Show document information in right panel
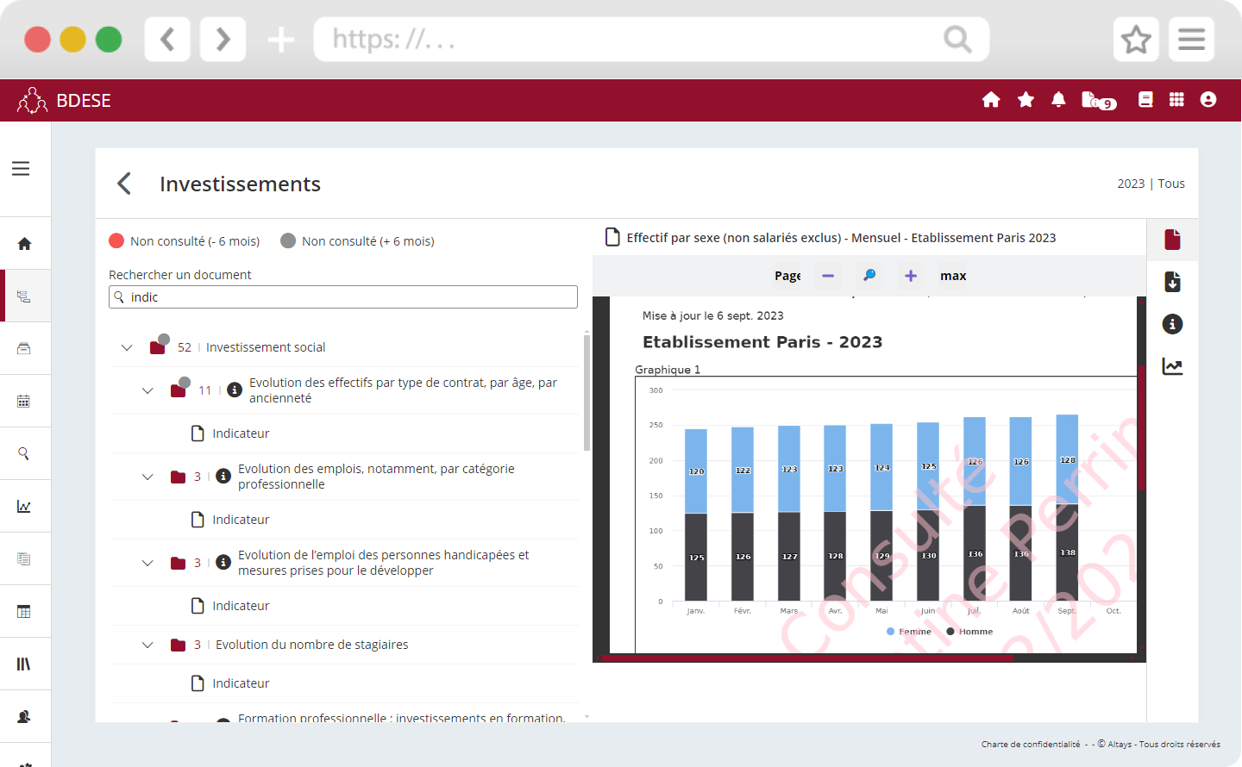Screen dimensions: 1242x767 [x=1172, y=324]
